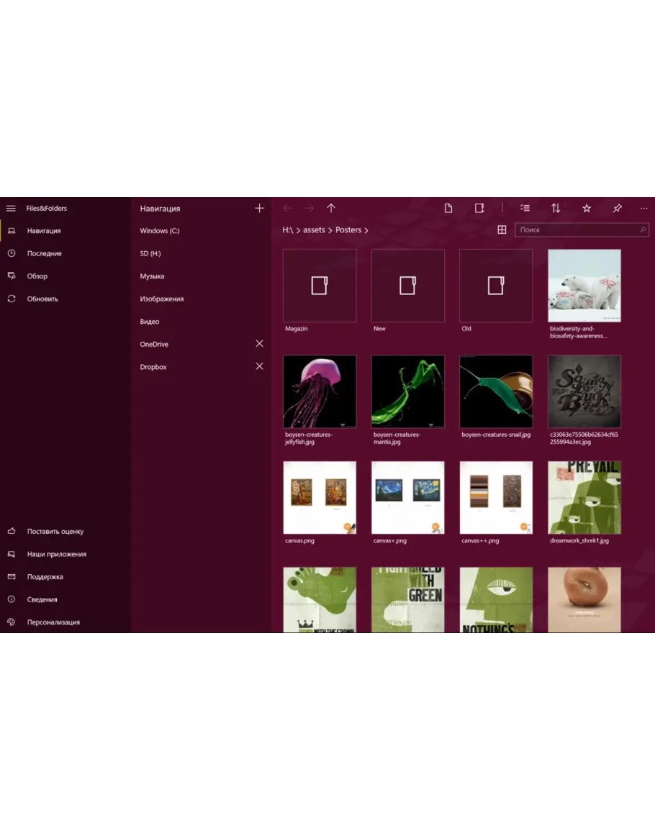
Task: Add current folder to favorites star
Action: tap(587, 209)
